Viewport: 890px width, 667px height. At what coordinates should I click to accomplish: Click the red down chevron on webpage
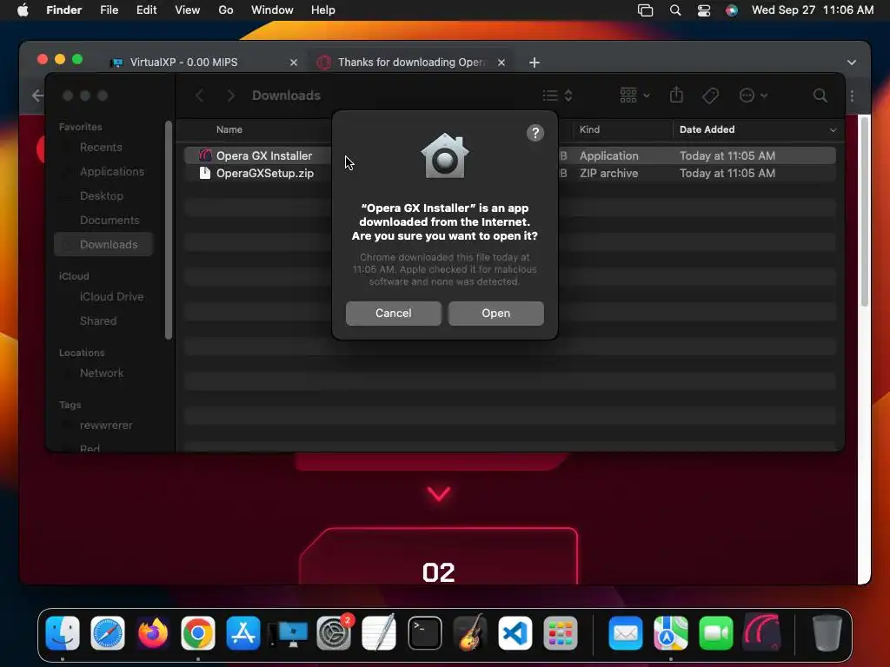pos(439,493)
